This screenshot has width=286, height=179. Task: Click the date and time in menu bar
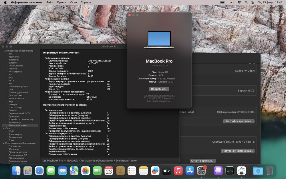tap(270, 2)
